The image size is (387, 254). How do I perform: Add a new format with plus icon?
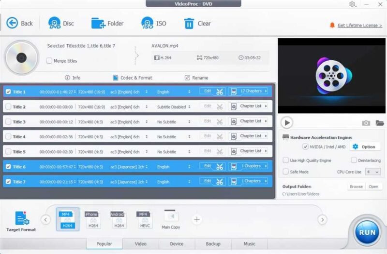click(197, 219)
